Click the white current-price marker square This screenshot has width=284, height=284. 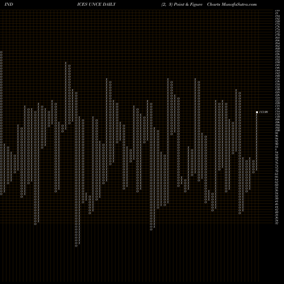click(257, 112)
